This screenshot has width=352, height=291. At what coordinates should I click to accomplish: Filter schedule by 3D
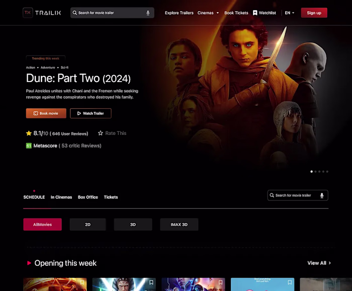click(133, 224)
